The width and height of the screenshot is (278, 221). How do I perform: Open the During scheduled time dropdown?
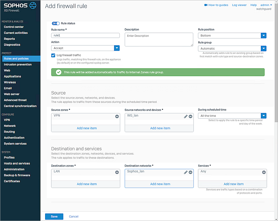263,116
